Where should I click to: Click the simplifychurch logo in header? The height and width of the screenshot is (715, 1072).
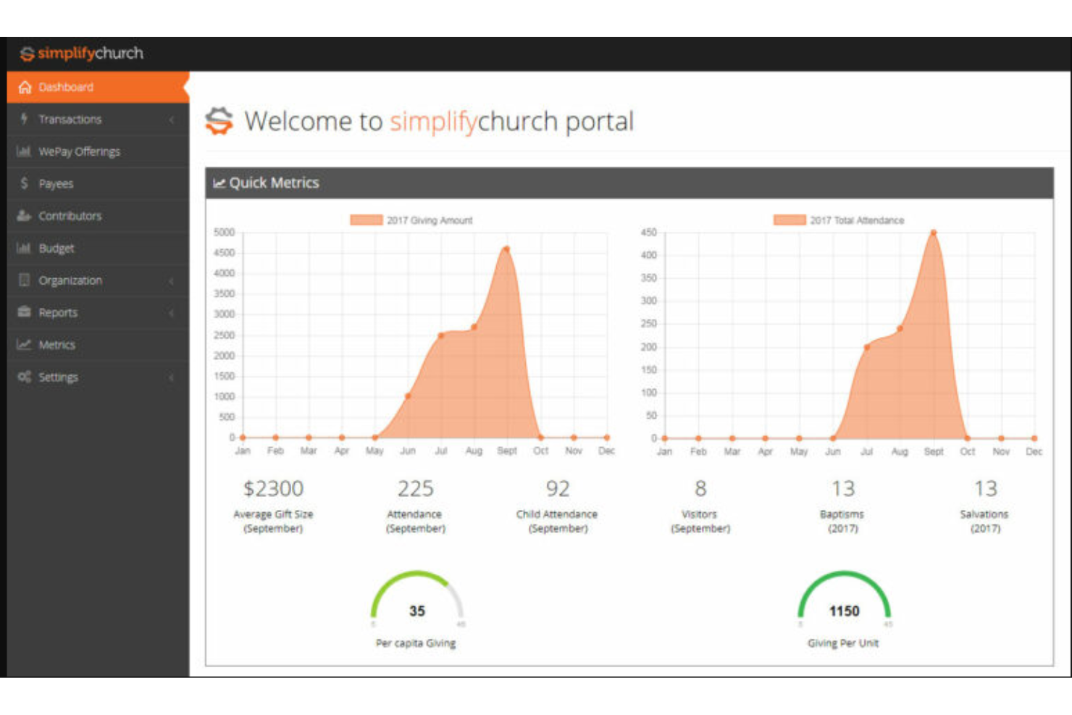click(81, 53)
